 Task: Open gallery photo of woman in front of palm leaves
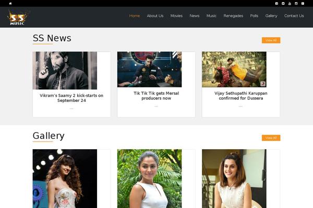click(150, 178)
